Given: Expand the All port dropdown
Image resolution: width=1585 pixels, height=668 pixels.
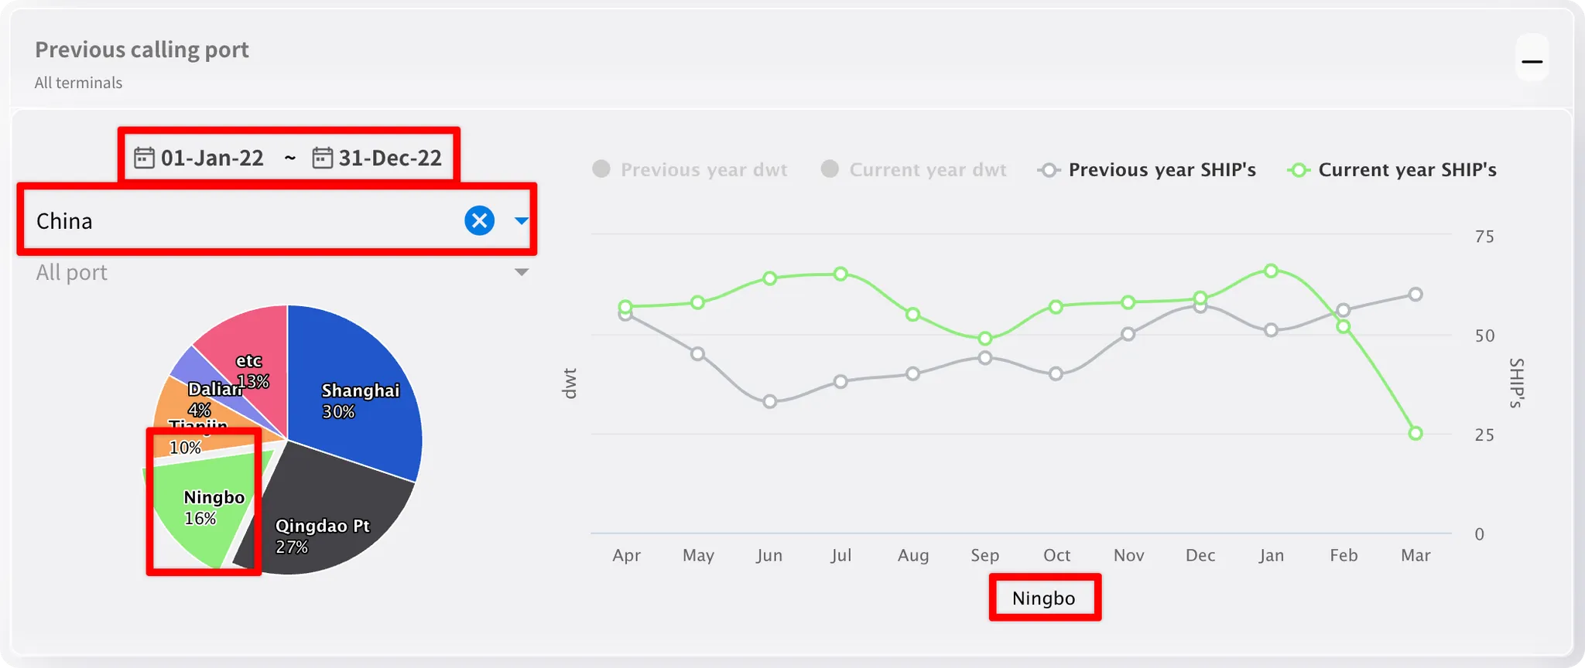Looking at the screenshot, I should coord(522,272).
